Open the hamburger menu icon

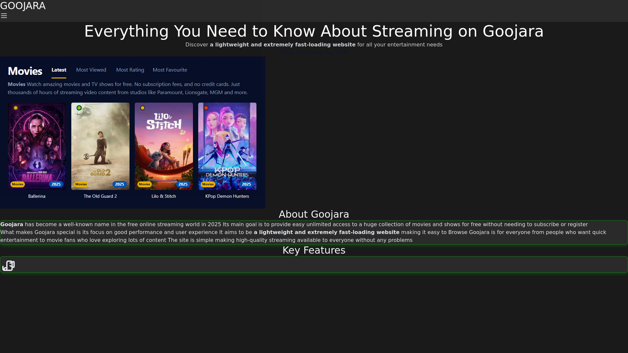coord(4,16)
